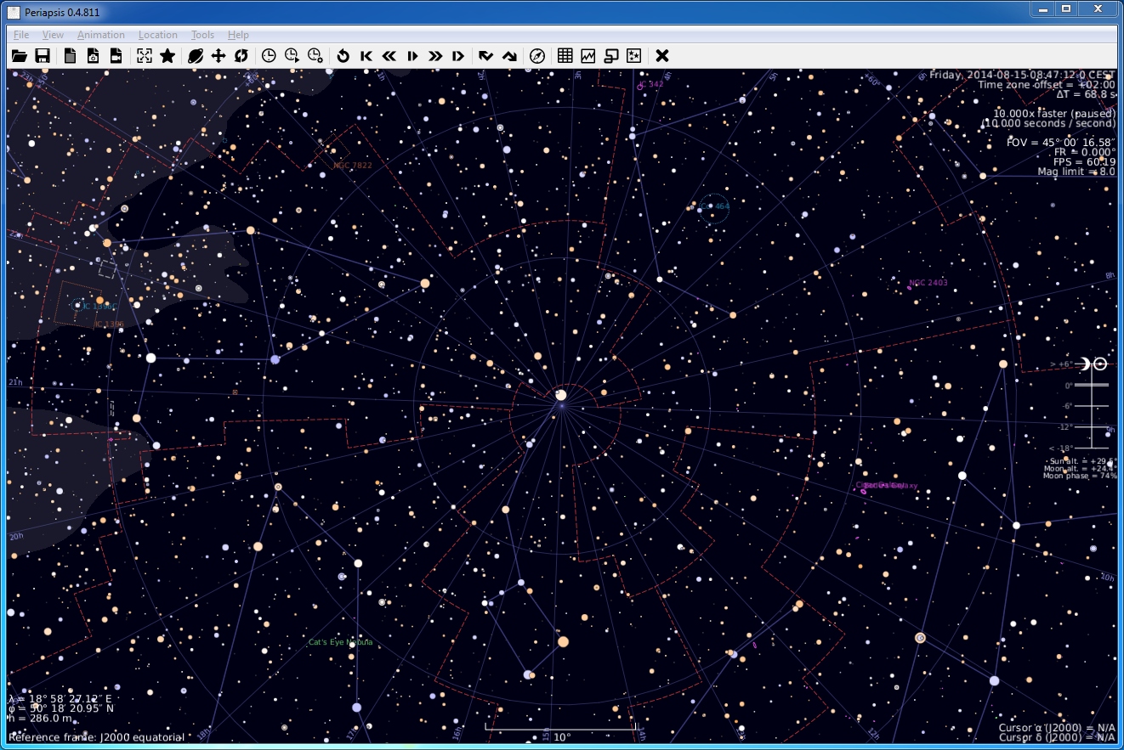The width and height of the screenshot is (1124, 750).
Task: Click the skip-to-start playback button
Action: tap(366, 56)
